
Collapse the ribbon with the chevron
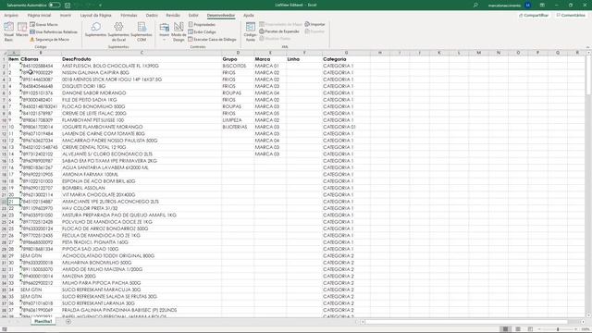tap(587, 47)
